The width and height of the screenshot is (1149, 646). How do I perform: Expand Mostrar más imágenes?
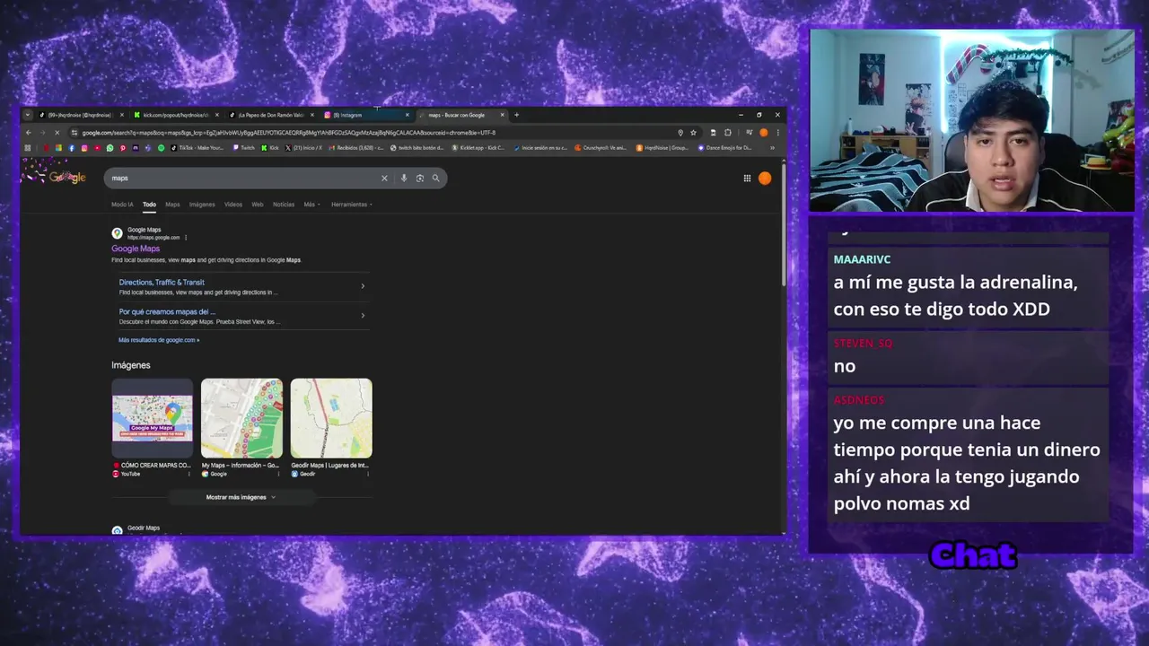(241, 497)
